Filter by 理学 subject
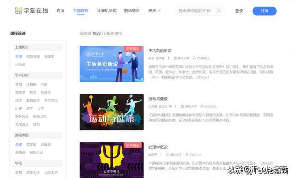 click(x=29, y=108)
